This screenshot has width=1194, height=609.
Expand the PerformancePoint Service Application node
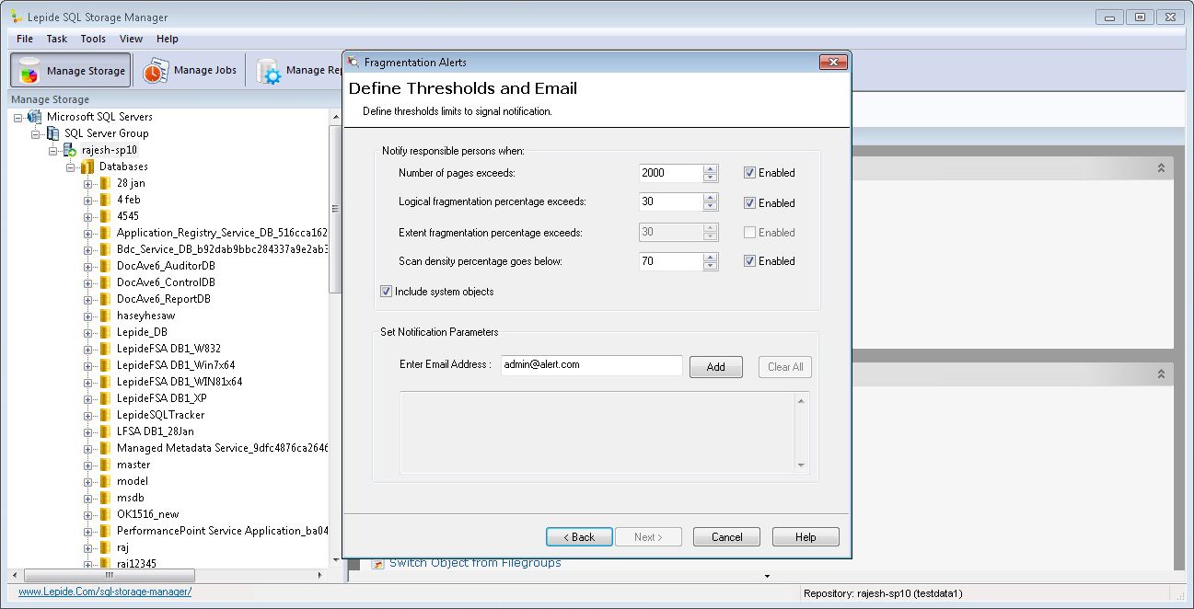(x=88, y=531)
